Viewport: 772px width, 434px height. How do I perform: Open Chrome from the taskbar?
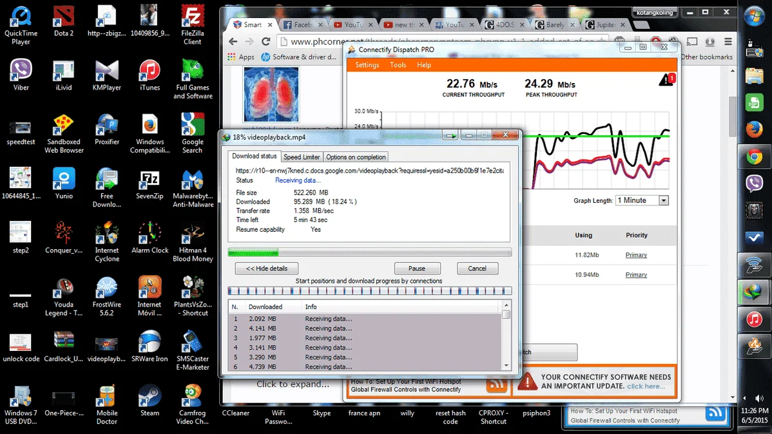(754, 157)
